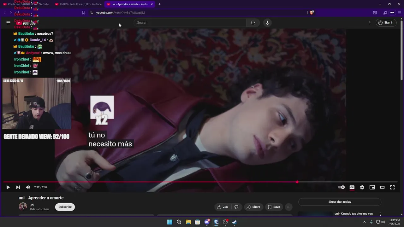Open the 11:17 PM clock and date

395,222
